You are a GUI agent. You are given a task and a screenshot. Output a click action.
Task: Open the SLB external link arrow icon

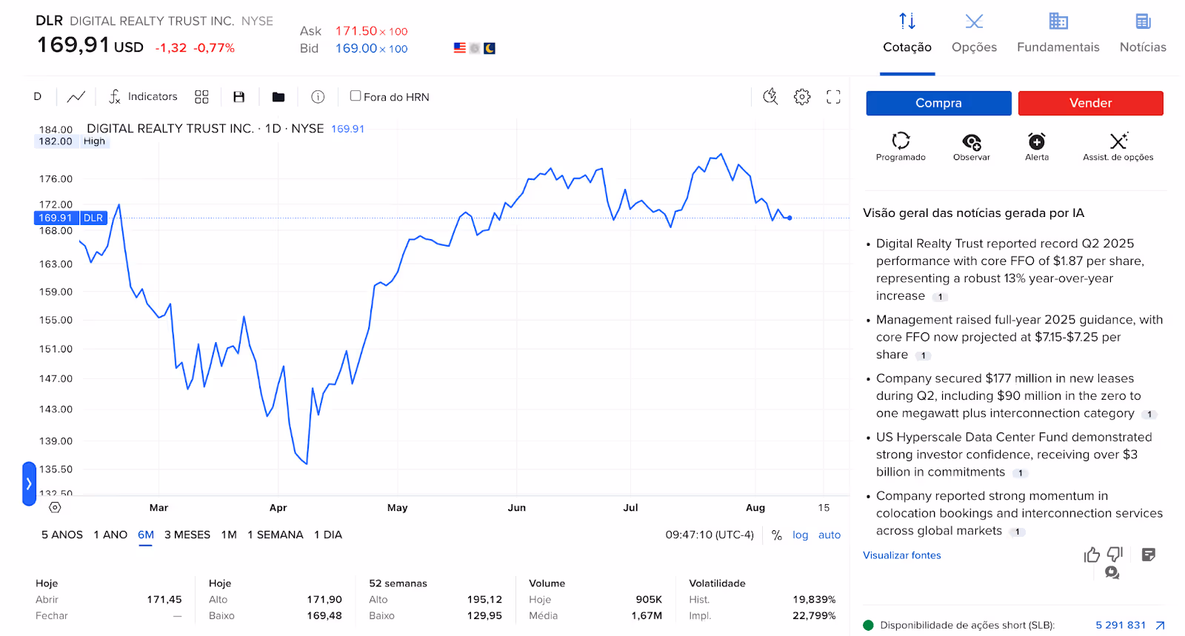pyautogui.click(x=1160, y=626)
